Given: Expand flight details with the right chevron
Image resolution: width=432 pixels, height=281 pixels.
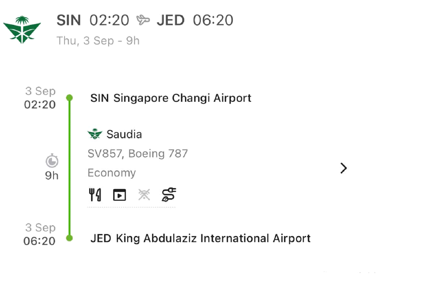Looking at the screenshot, I should tap(343, 168).
